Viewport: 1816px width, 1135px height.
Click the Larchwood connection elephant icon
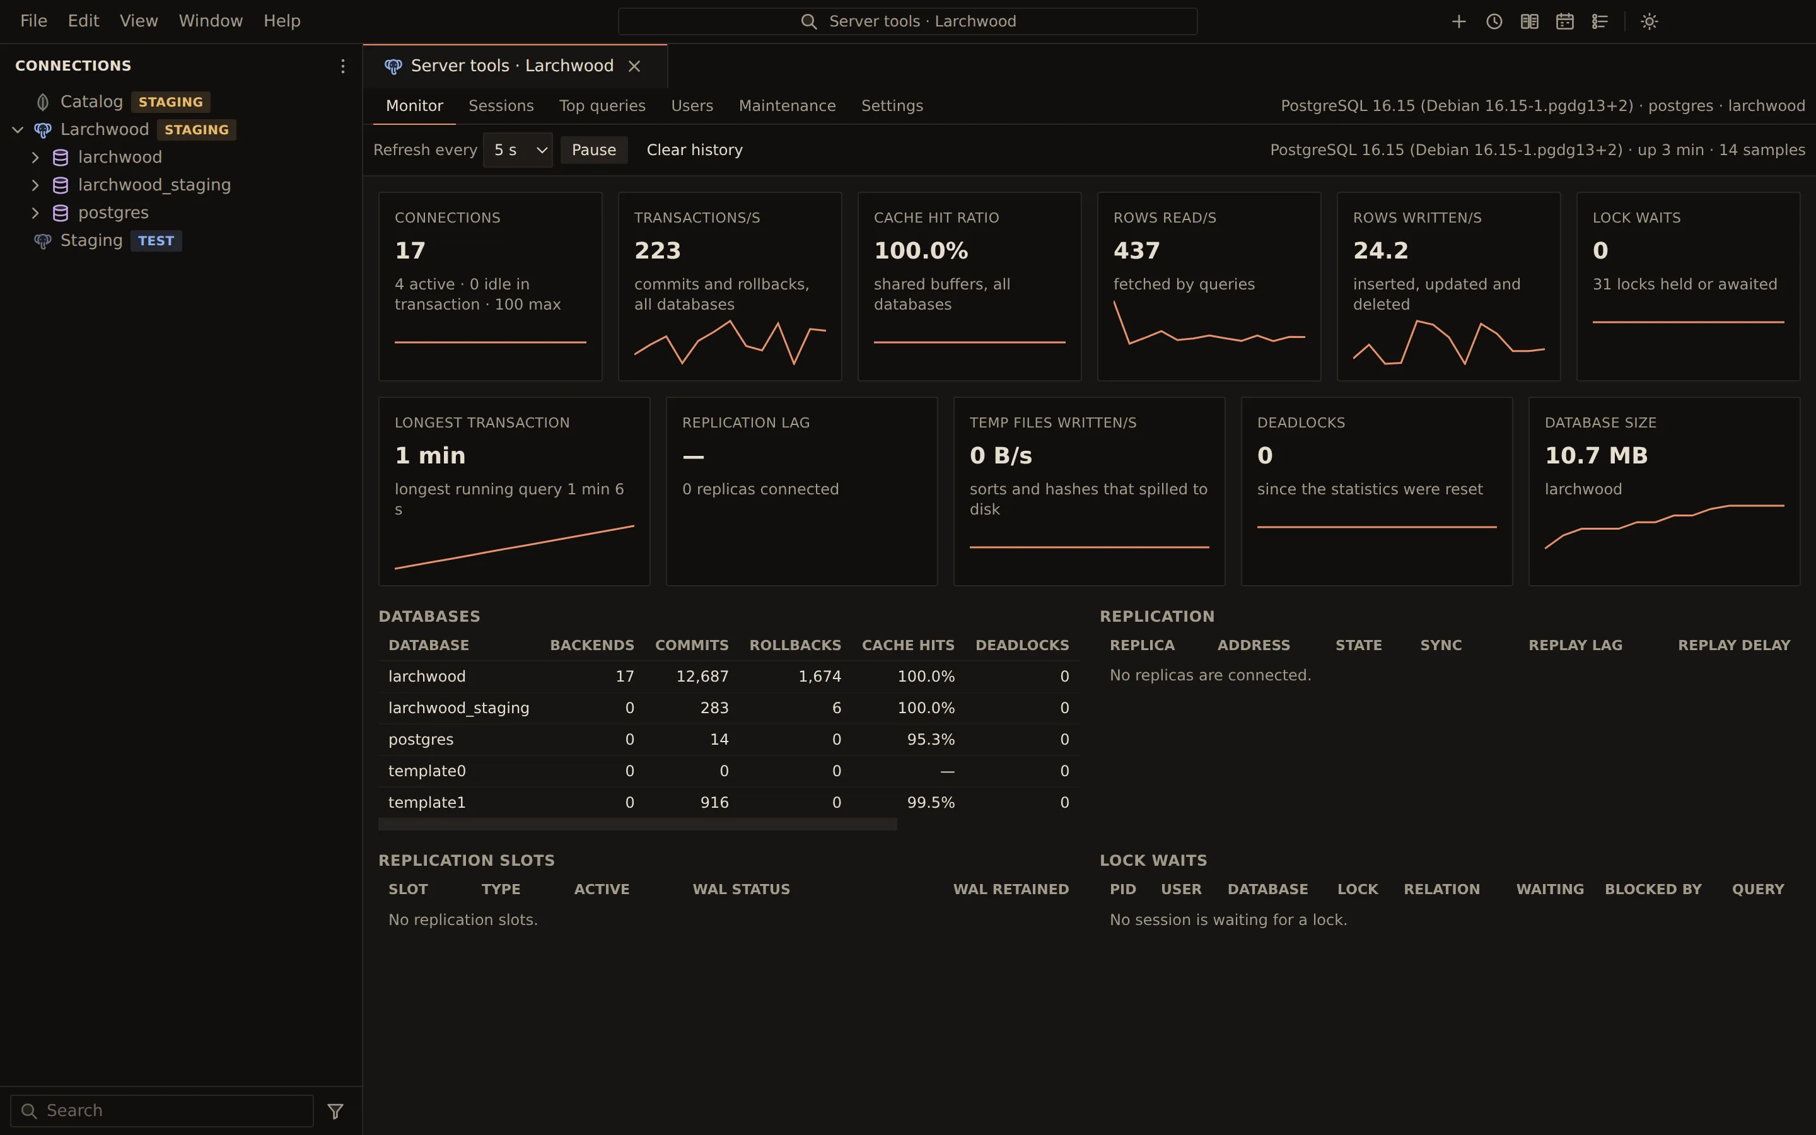[43, 130]
